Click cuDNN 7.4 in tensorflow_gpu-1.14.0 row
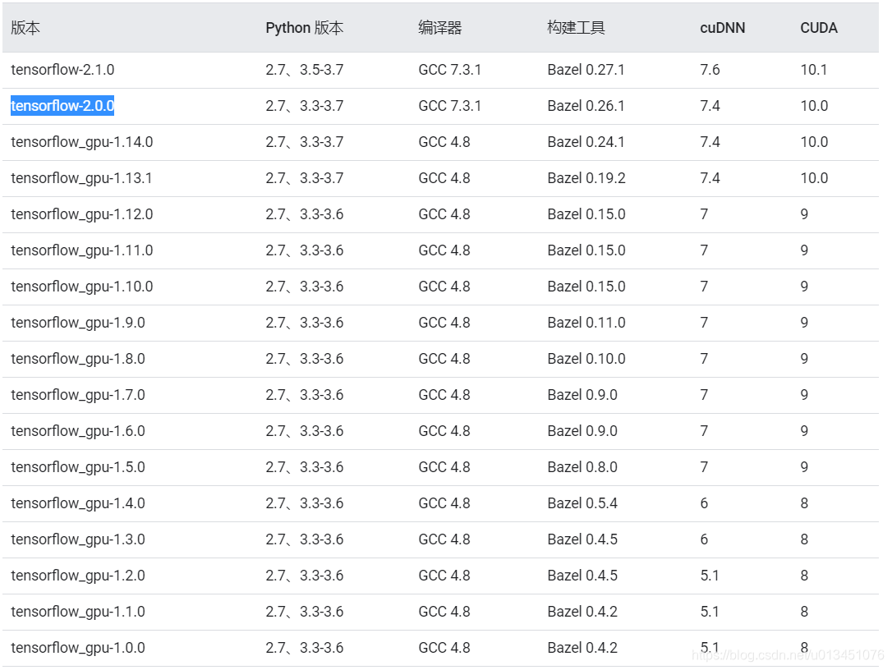 pos(710,142)
